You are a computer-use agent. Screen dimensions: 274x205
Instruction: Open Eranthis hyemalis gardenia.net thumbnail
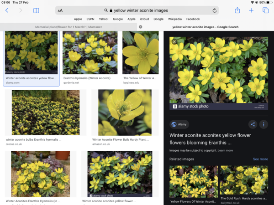point(90,53)
